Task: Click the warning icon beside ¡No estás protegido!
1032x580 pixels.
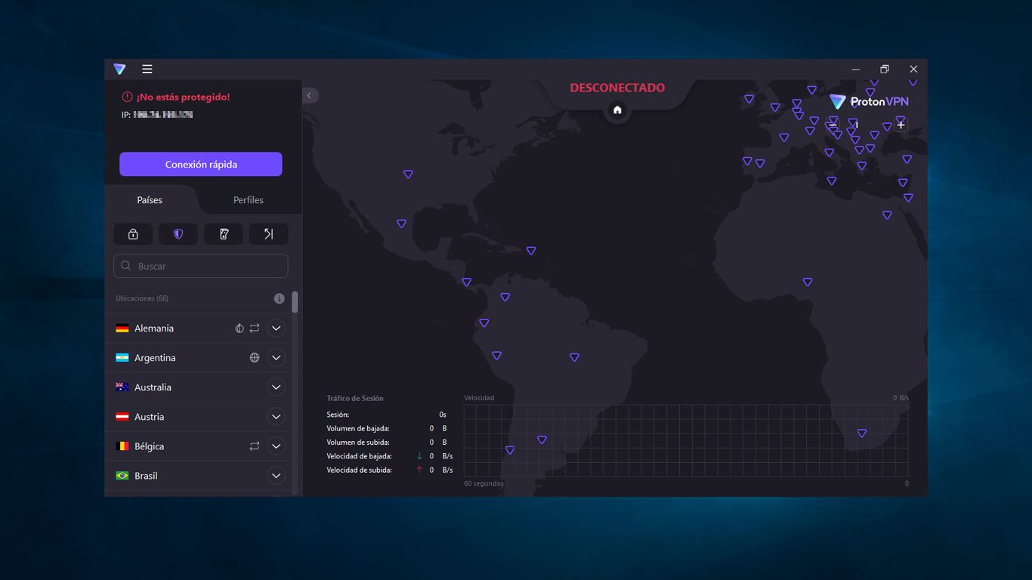Action: [127, 97]
